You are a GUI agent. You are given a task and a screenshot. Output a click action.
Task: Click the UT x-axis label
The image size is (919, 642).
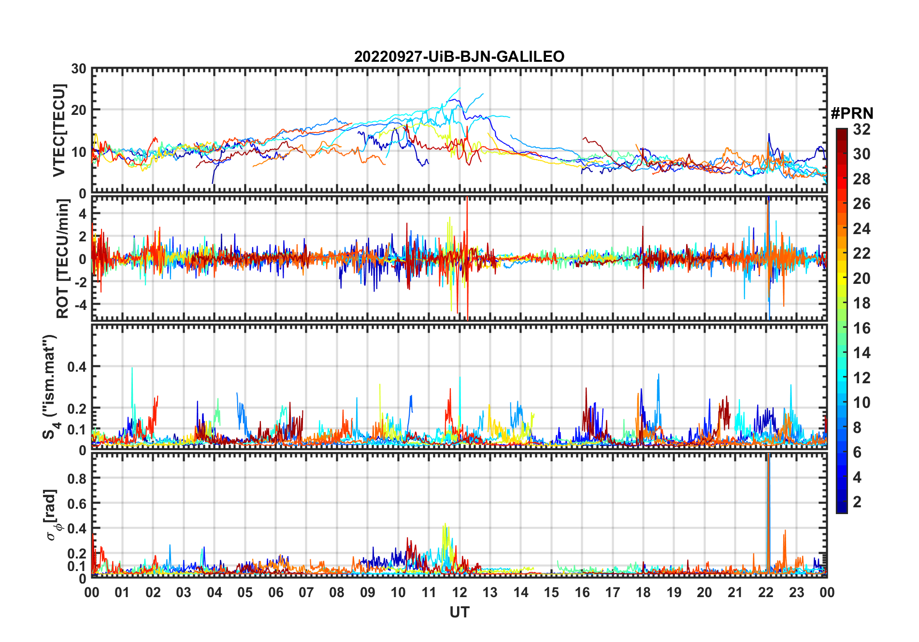(459, 612)
